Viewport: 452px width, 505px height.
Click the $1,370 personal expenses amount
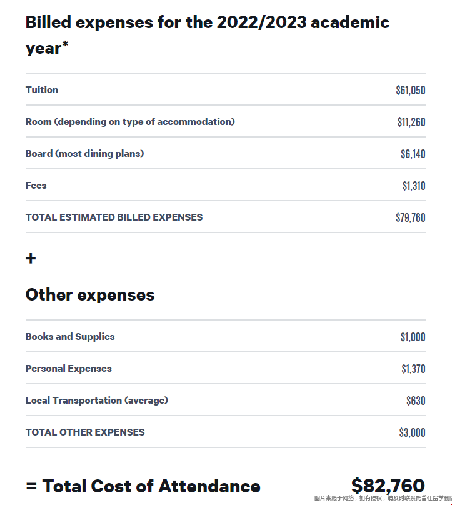[413, 369]
